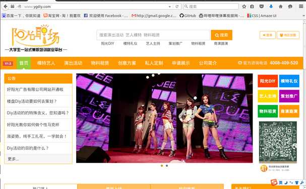The height and width of the screenshot is (189, 306).
Task: Open the Firefox hamburger menu
Action: 301,7
